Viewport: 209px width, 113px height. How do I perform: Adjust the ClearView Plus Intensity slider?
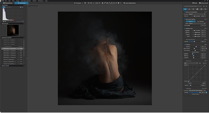[x=194, y=42]
